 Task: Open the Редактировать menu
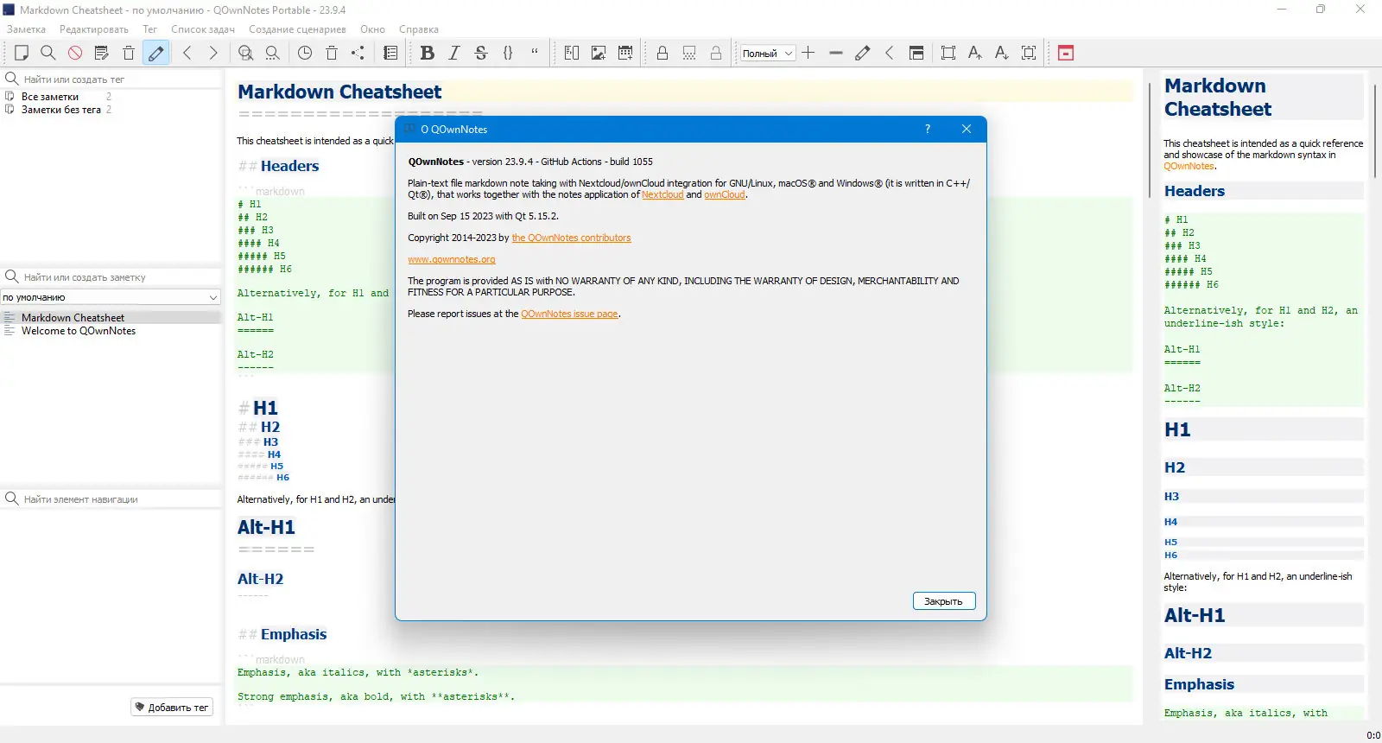94,29
